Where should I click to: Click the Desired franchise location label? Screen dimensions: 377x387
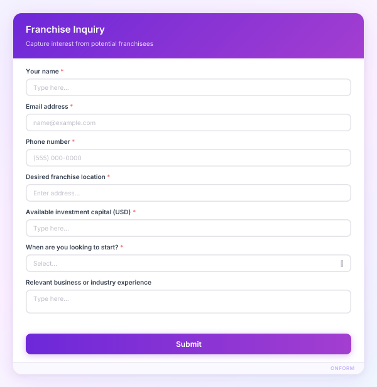click(65, 177)
